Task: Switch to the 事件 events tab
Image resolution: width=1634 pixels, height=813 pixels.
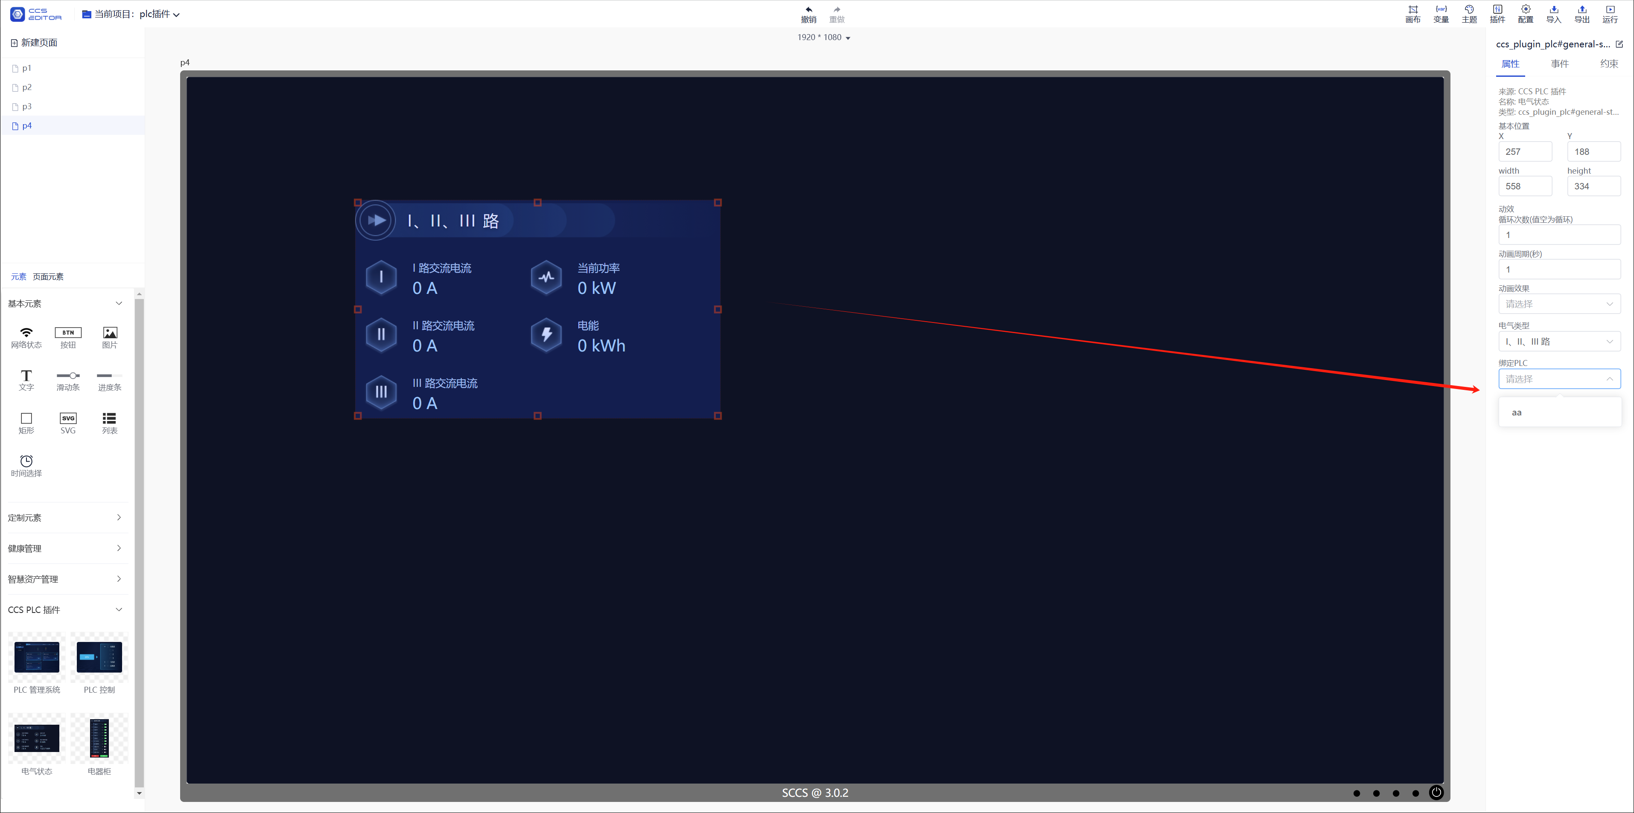Action: pos(1559,64)
